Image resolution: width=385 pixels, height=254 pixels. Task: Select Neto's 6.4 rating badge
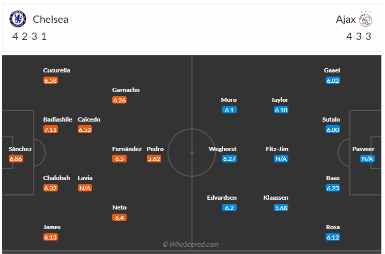pyautogui.click(x=119, y=218)
